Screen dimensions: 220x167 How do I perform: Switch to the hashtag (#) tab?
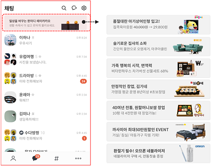(57, 158)
